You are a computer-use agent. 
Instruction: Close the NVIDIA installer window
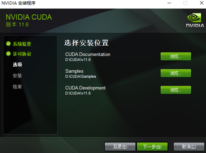[x=202, y=3]
